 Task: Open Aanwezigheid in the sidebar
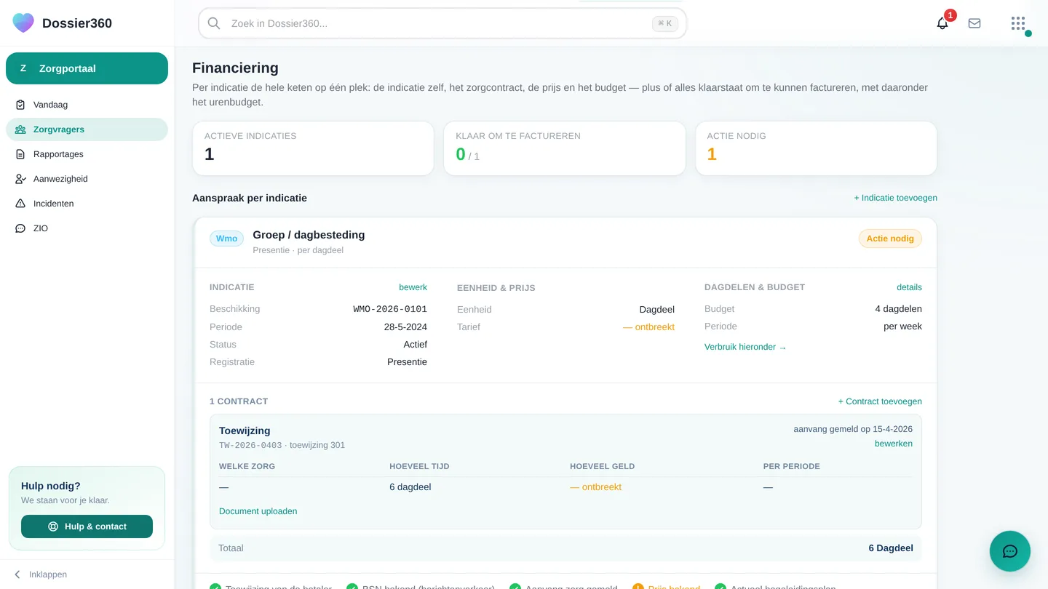point(87,179)
